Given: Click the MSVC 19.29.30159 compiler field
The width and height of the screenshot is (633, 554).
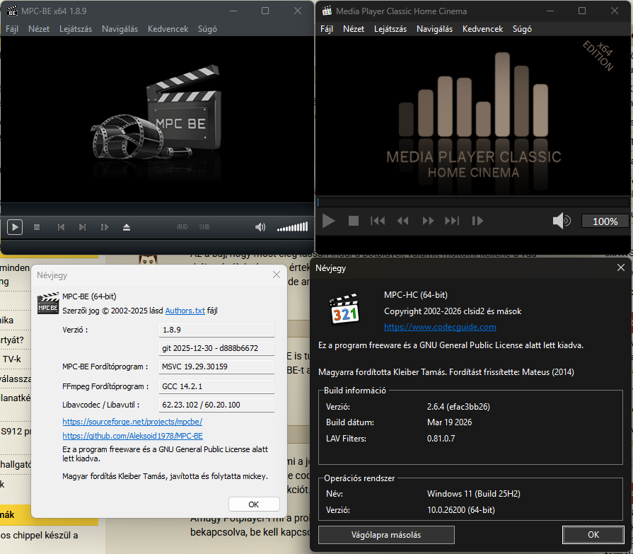Looking at the screenshot, I should 217,367.
